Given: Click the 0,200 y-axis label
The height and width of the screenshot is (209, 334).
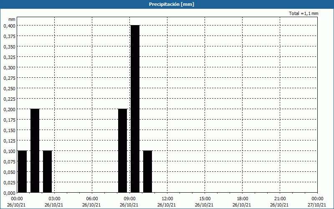Looking at the screenshot, I should tap(10, 110).
